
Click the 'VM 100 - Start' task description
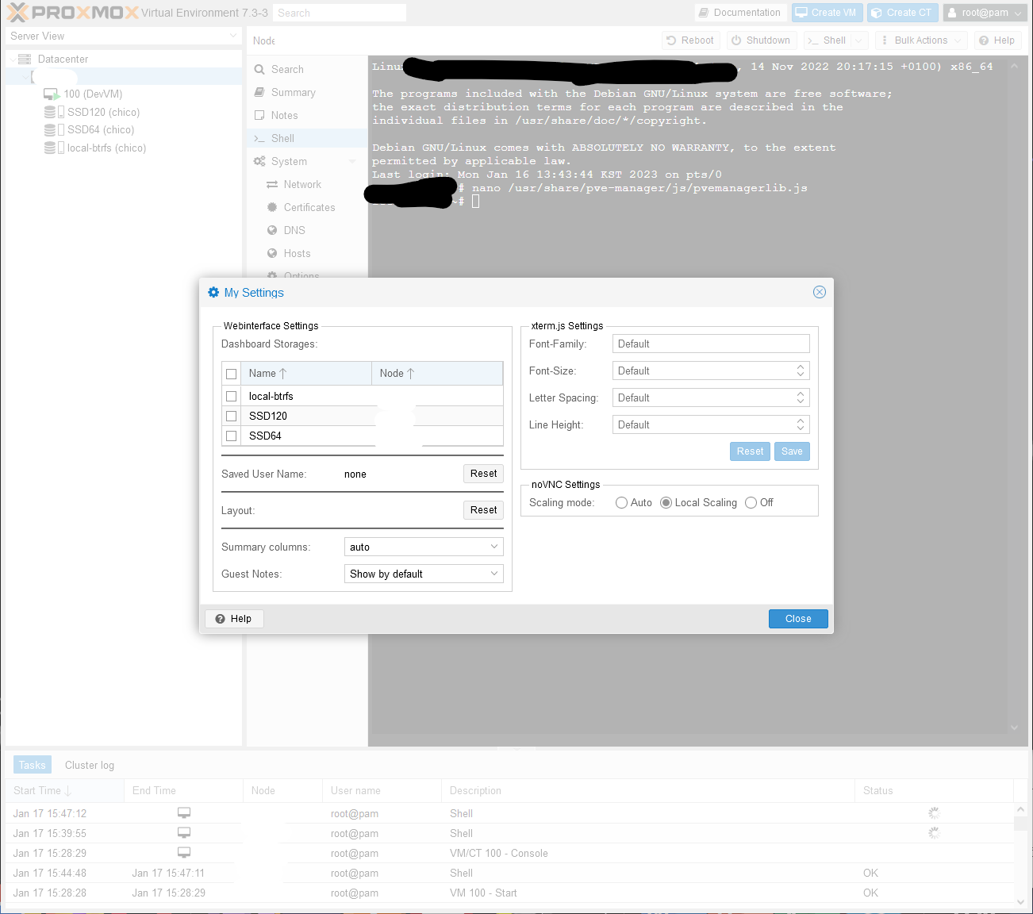(x=483, y=893)
